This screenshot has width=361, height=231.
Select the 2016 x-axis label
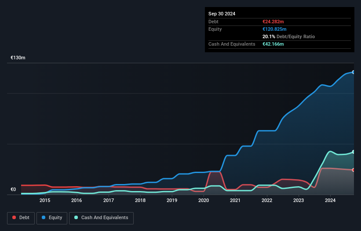(77, 200)
